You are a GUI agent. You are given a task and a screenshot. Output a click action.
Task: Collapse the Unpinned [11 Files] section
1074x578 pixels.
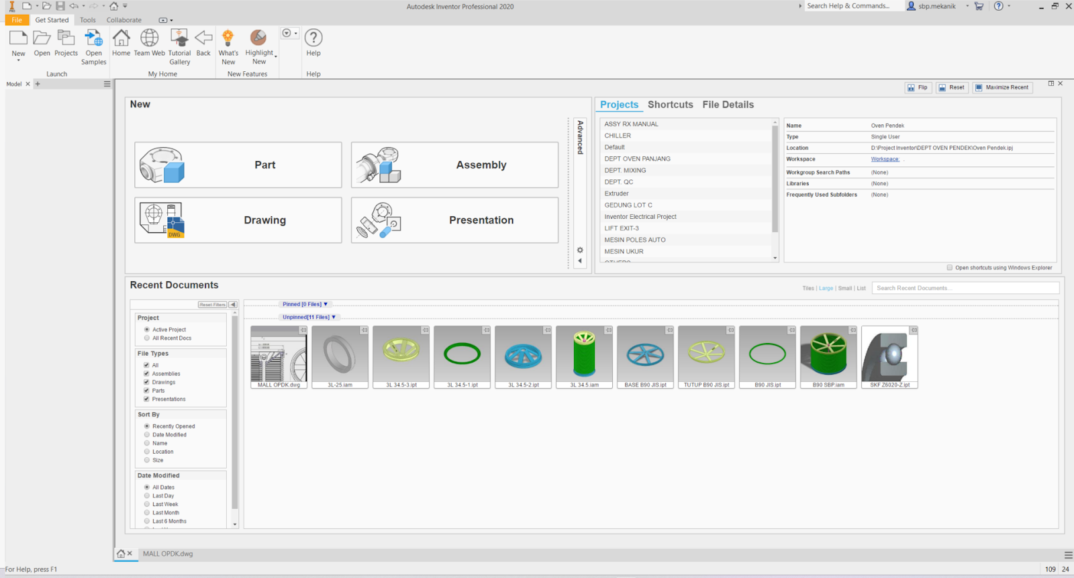[x=309, y=317]
